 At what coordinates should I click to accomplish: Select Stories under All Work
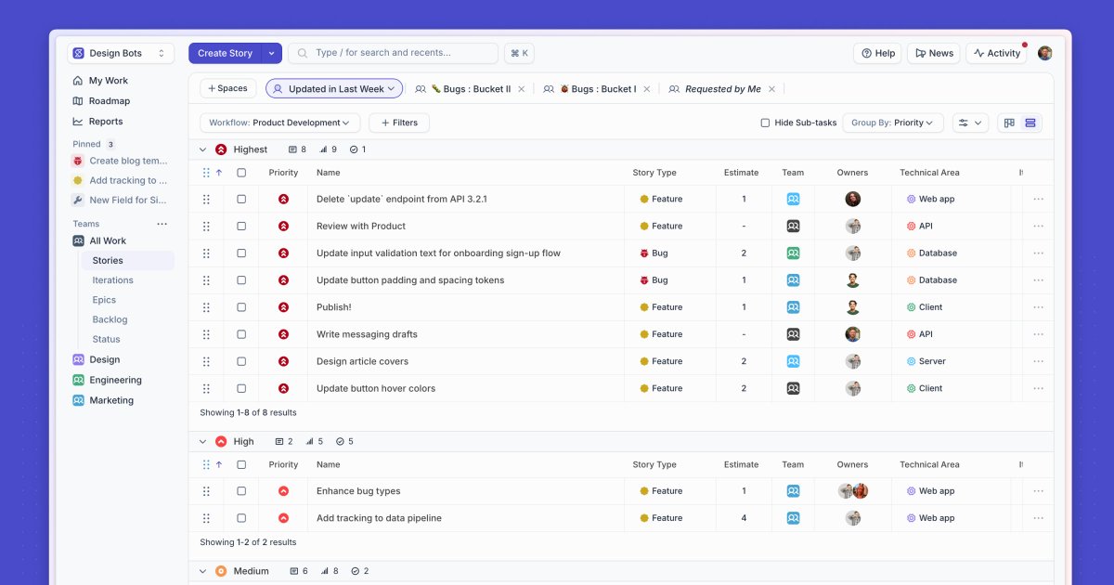(127, 261)
